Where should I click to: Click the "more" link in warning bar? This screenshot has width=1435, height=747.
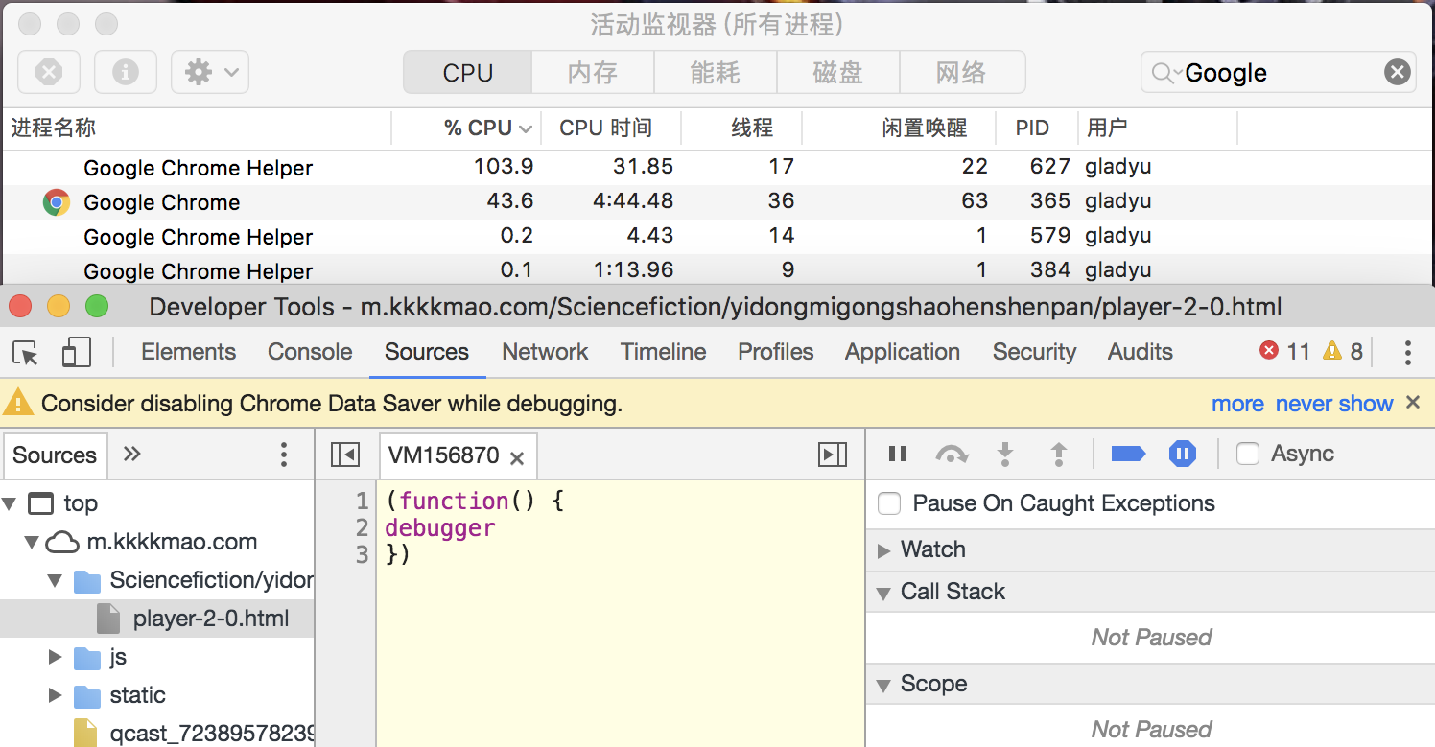[x=1237, y=404]
